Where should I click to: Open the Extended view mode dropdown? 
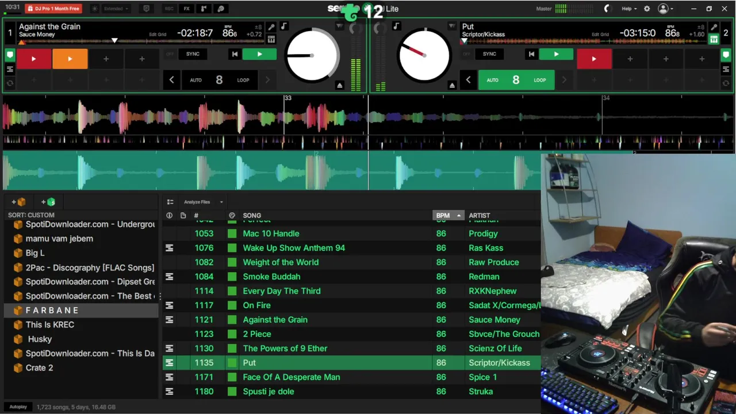click(x=117, y=9)
